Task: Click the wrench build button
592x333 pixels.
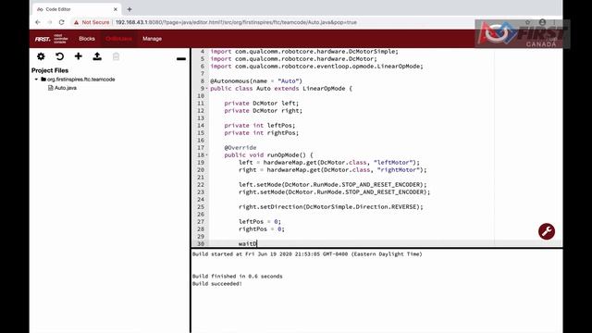Action: [547, 231]
